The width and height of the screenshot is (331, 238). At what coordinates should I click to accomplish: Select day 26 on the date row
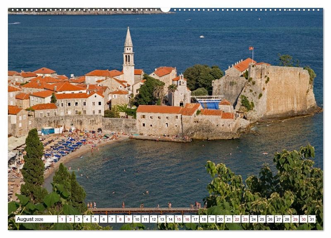pos(270,219)
